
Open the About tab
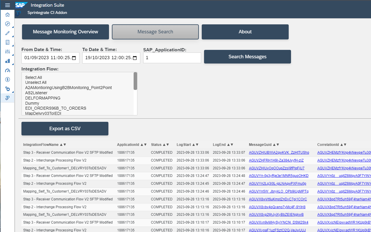tap(245, 32)
